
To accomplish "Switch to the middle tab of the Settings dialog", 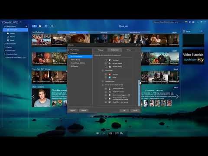I will coord(114,50).
